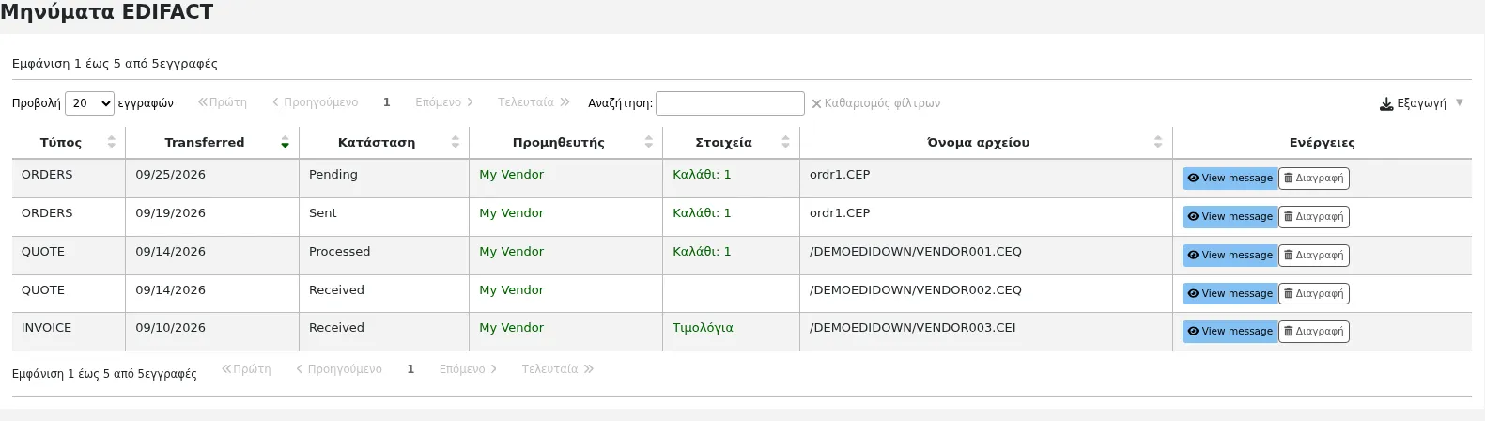Delete the VENDOR001.CEQ quote row
This screenshot has height=421, width=1485.
(x=1314, y=256)
